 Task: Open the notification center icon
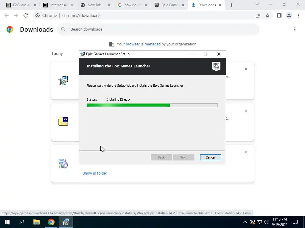(x=295, y=222)
